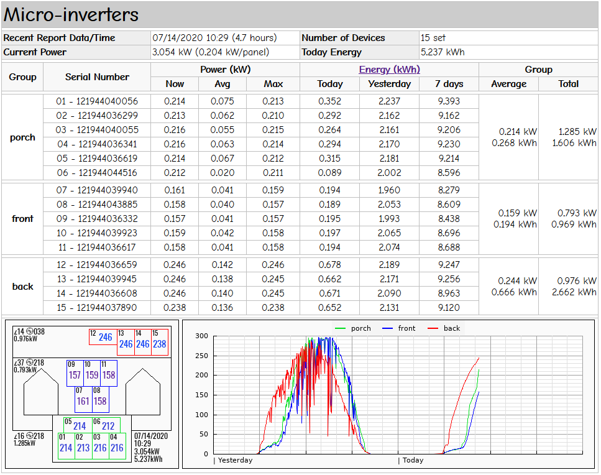Click serial number 01 - 121944040056
The height and width of the screenshot is (475, 601).
[97, 101]
